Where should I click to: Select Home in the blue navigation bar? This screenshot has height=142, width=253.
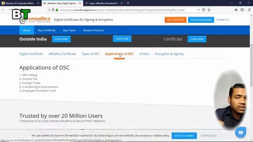(x=26, y=30)
